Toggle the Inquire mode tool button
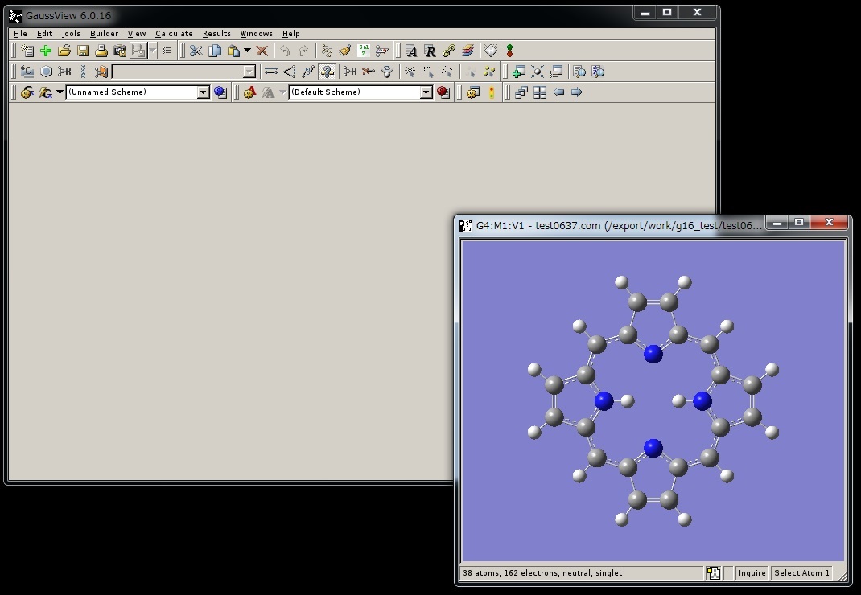This screenshot has width=861, height=595. tap(327, 72)
